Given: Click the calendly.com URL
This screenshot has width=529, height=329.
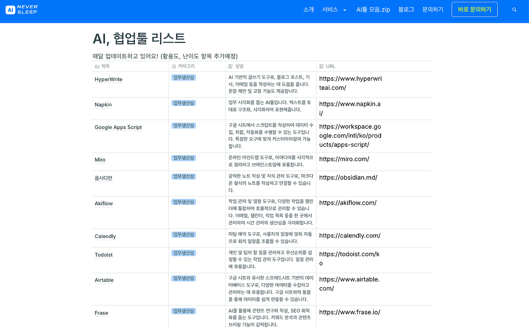Looking at the screenshot, I should (350, 236).
